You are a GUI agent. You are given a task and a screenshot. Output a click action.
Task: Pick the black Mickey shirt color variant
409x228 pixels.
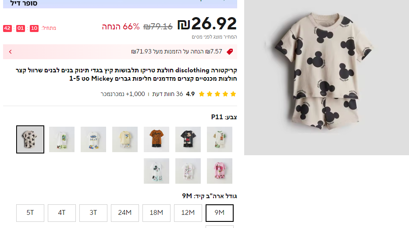[x=188, y=139]
